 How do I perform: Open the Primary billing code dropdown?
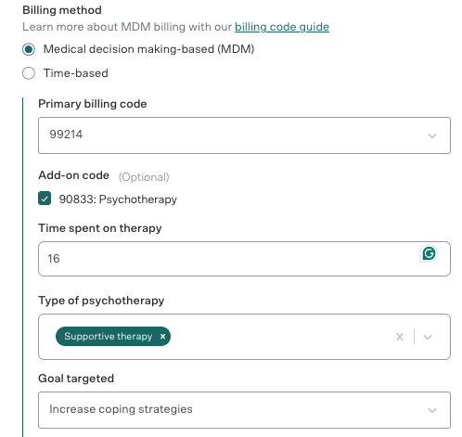click(x=244, y=135)
